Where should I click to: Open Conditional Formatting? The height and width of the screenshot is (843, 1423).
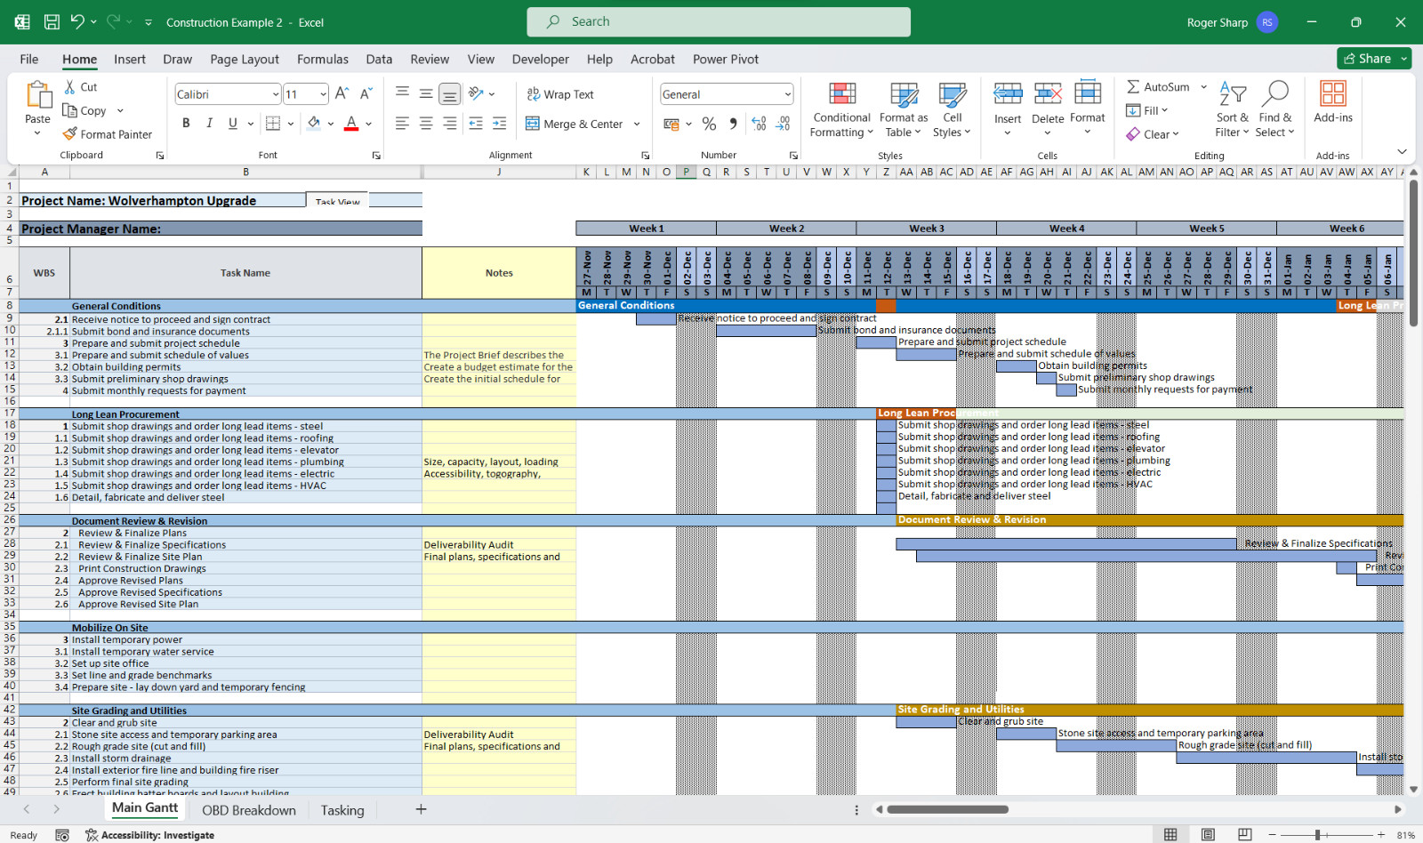point(841,109)
